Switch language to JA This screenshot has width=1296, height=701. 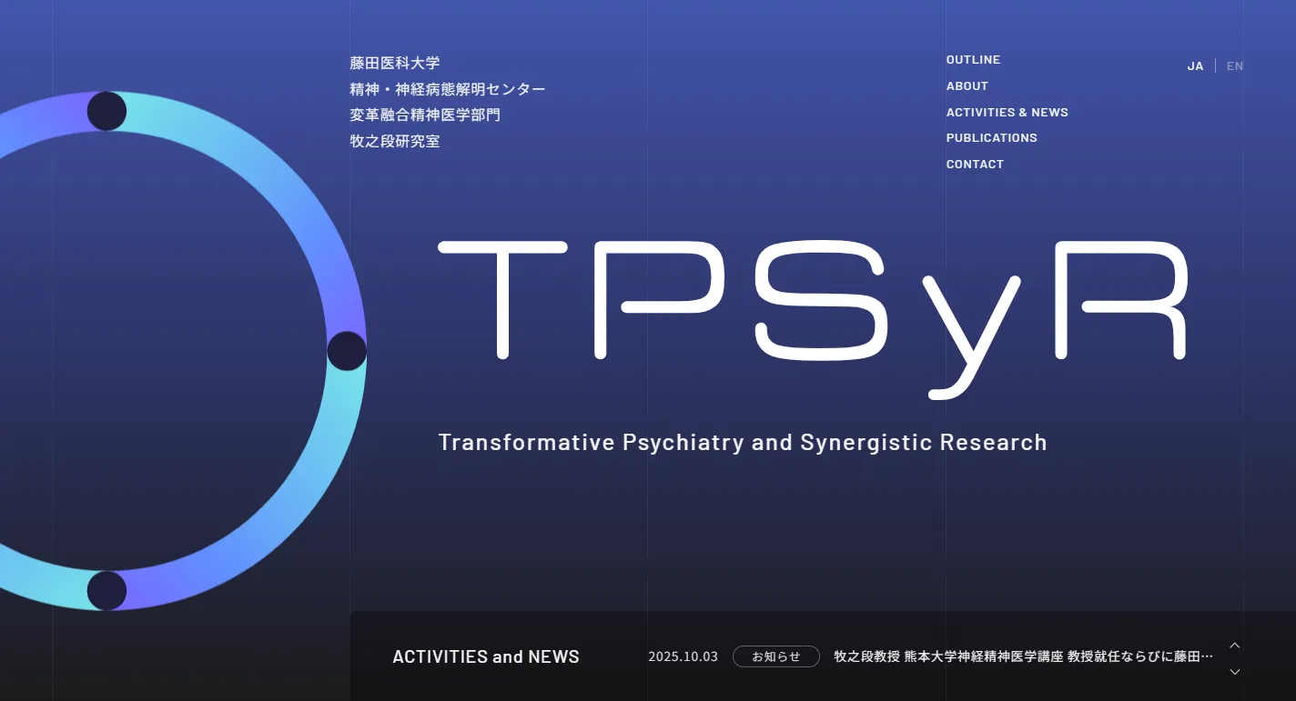tap(1195, 66)
